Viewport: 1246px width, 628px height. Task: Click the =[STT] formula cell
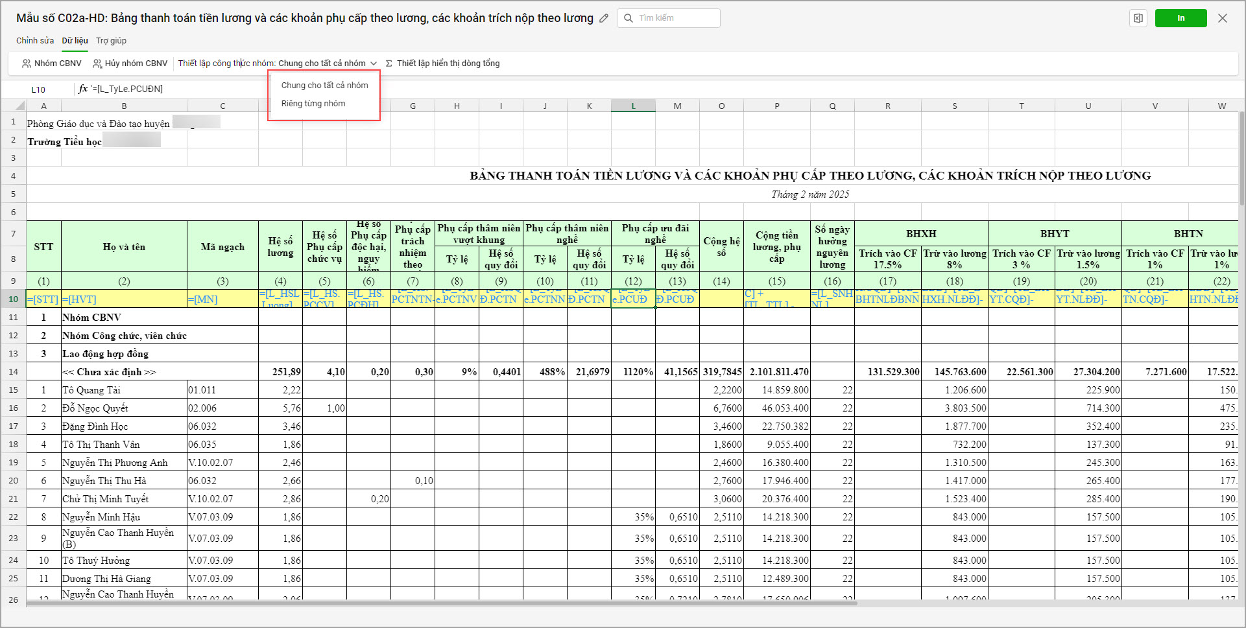coord(43,299)
